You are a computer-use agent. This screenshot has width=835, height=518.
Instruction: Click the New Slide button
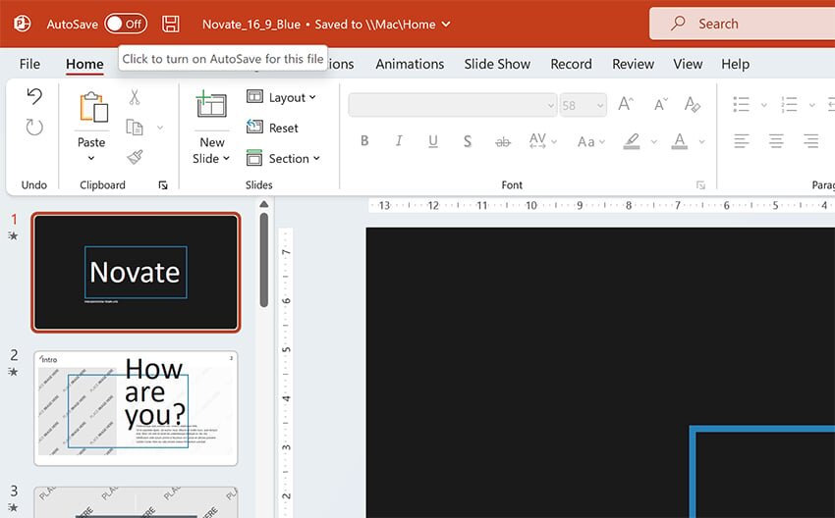tap(211, 113)
